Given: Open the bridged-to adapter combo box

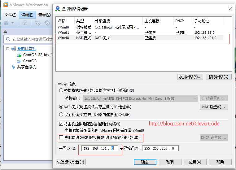Looking at the screenshot, I should pos(140,98).
